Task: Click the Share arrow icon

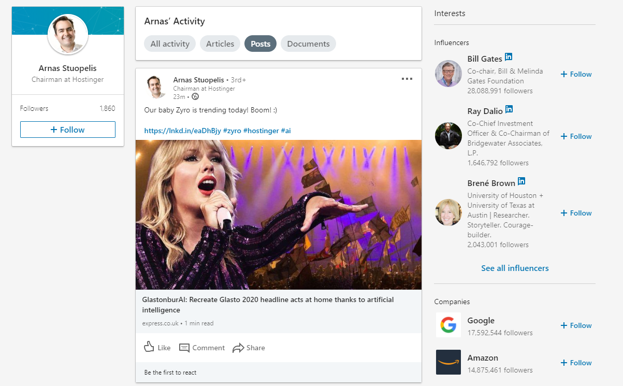Action: pyautogui.click(x=238, y=348)
